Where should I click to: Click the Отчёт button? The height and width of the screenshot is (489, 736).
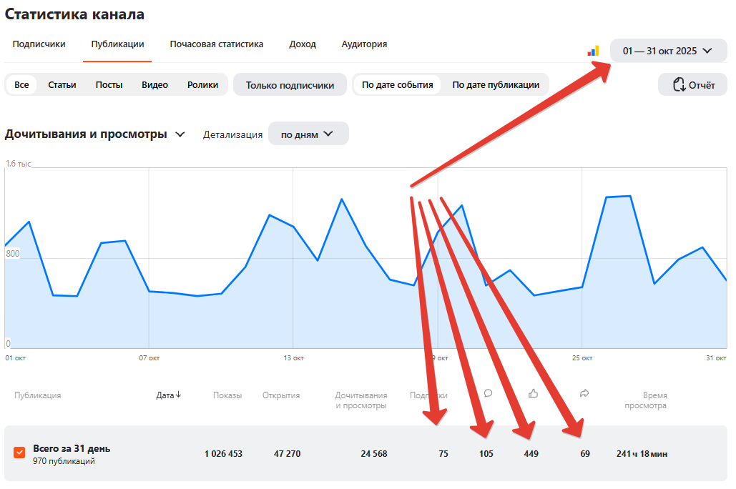[x=693, y=85]
